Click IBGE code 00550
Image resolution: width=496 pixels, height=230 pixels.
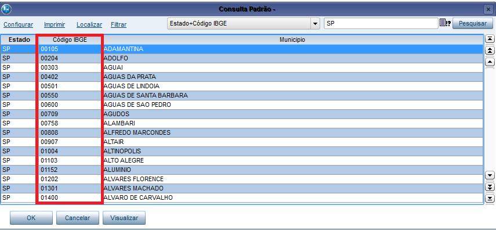tap(49, 95)
